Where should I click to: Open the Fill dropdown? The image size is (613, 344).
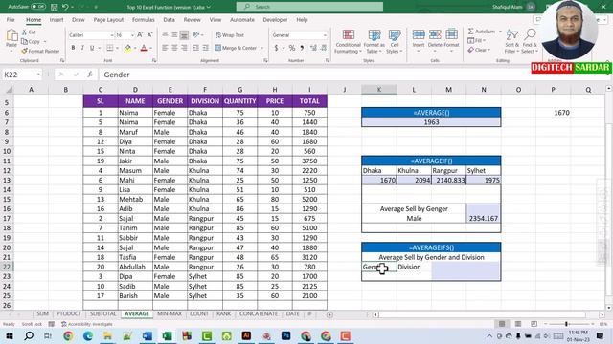pyautogui.click(x=477, y=40)
